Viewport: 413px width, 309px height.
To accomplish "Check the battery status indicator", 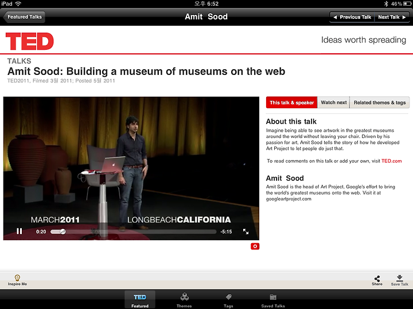I will point(400,3).
